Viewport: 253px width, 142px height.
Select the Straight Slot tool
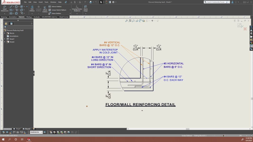[x=11, y=13]
